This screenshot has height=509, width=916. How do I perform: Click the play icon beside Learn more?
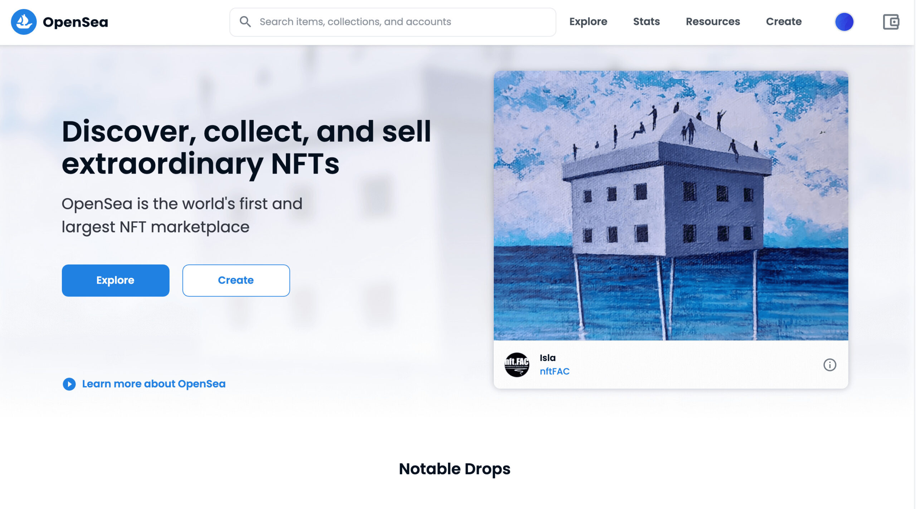click(x=69, y=384)
